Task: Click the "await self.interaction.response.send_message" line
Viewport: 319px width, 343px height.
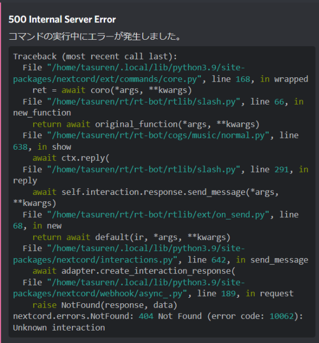Action: point(155,192)
